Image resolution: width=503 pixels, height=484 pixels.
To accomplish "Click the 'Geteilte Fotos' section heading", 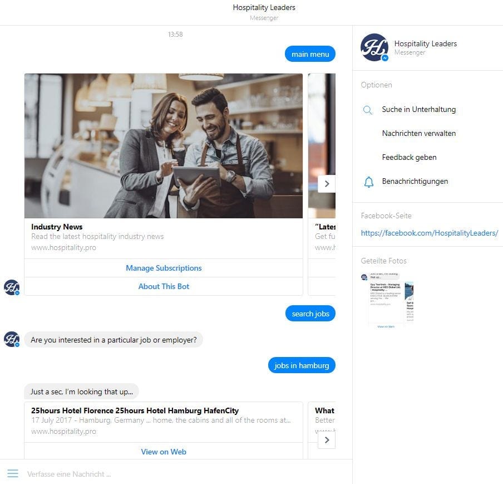I will 383,261.
